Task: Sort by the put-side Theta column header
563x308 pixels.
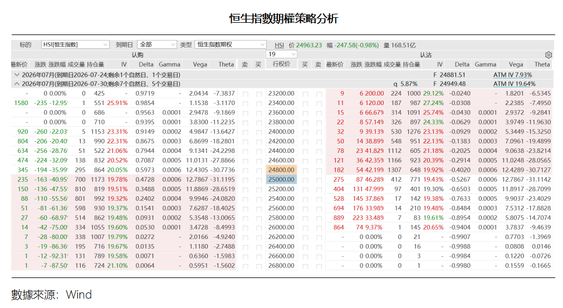Action: (x=542, y=64)
